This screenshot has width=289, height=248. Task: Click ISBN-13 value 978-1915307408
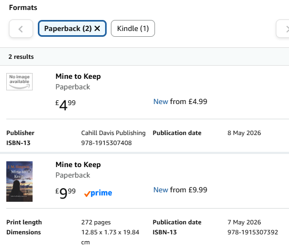pyautogui.click(x=106, y=143)
